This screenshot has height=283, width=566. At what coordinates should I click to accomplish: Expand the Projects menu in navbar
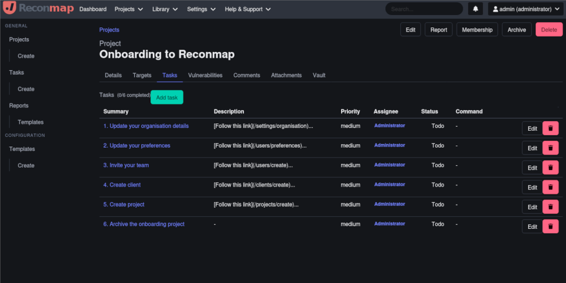[x=129, y=9]
